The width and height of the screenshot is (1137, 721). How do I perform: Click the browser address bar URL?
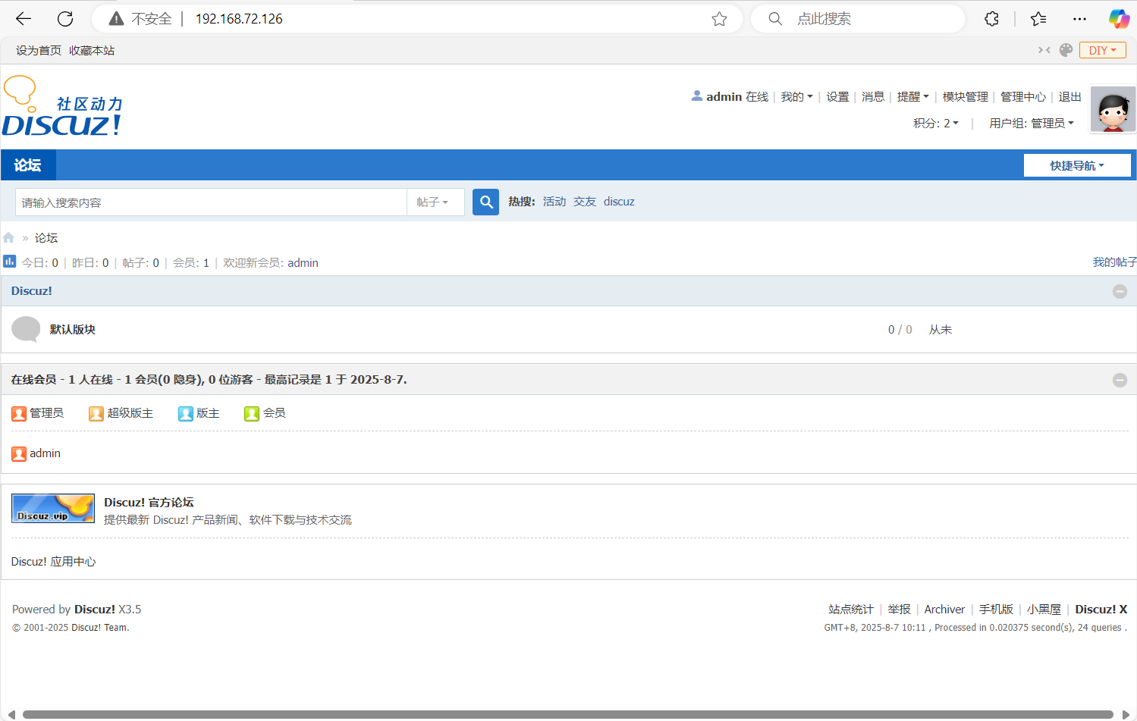point(239,19)
